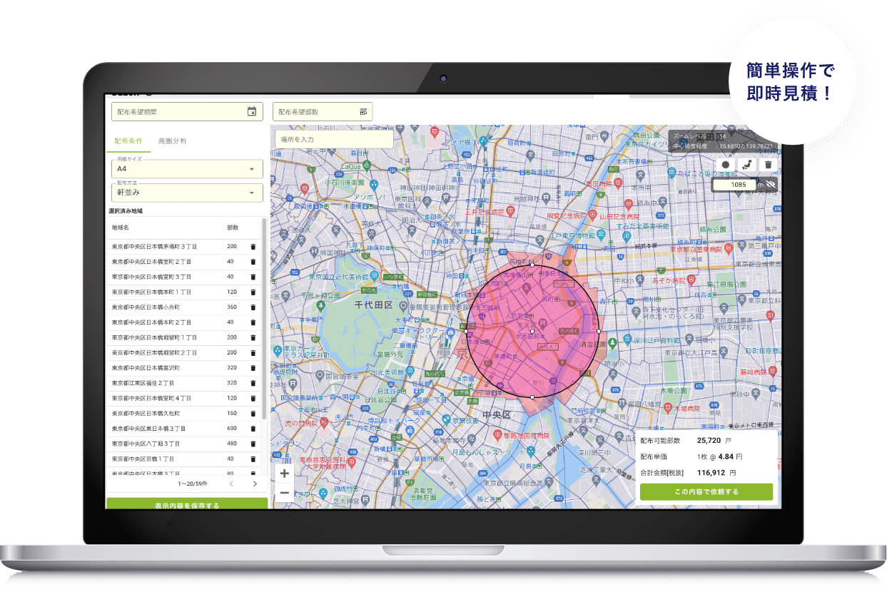Go to previous page with the left chevron
This screenshot has width=887, height=592.
coord(230,484)
